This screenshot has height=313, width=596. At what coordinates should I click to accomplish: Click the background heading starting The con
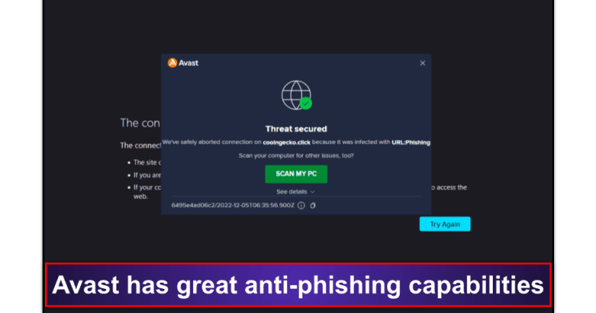point(140,123)
